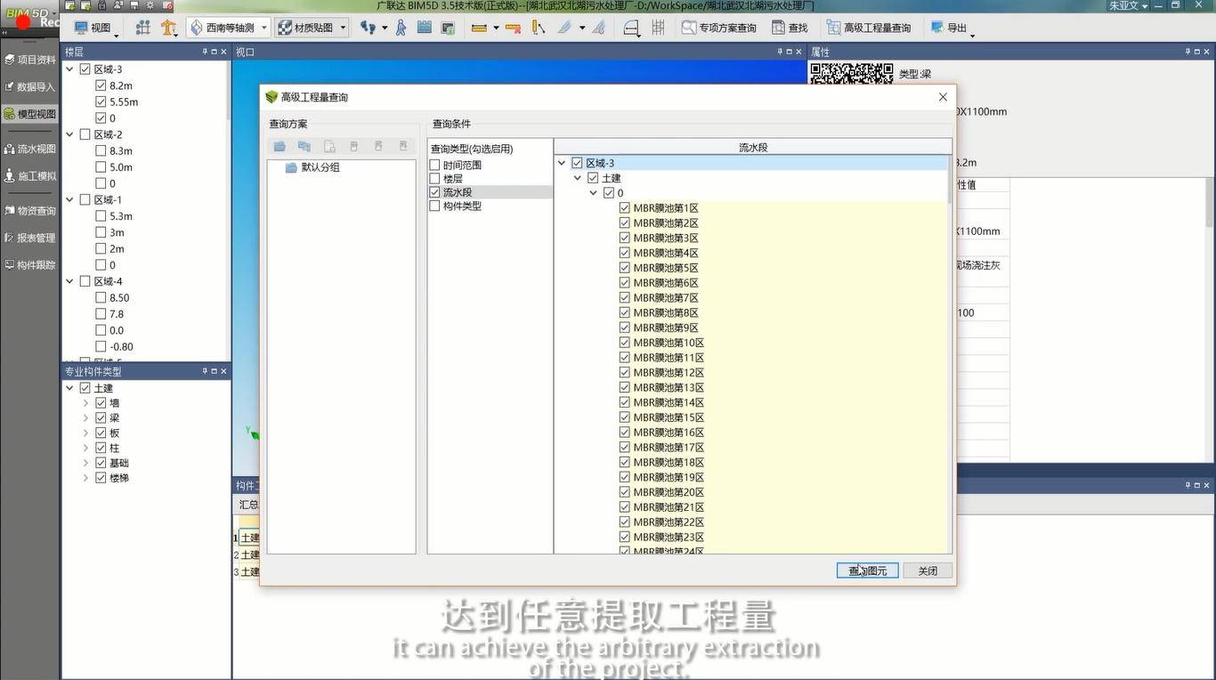1216x680 pixels.
Task: Click the section plane settings icon
Action: pos(599,28)
